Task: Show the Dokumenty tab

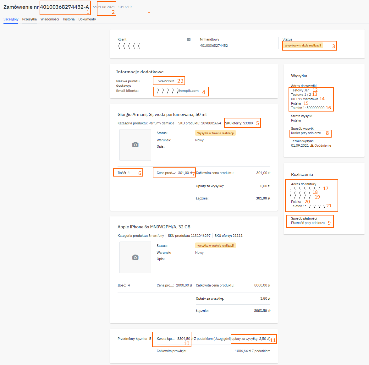Action: point(87,19)
